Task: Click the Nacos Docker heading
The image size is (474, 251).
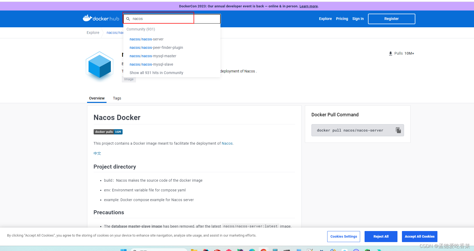Action: (117, 117)
